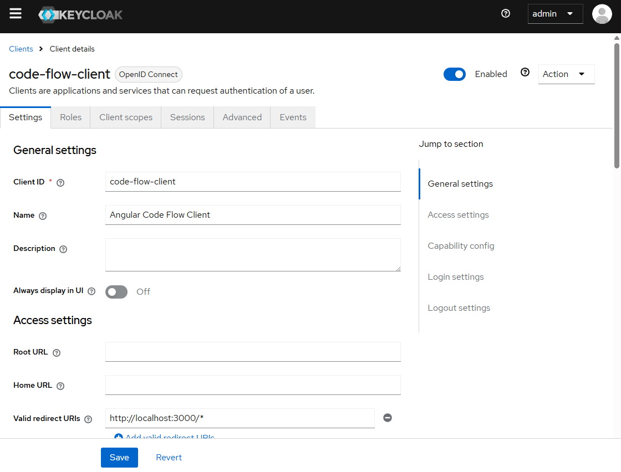This screenshot has width=621, height=472.
Task: Switch to the Roles tab
Action: (x=70, y=117)
